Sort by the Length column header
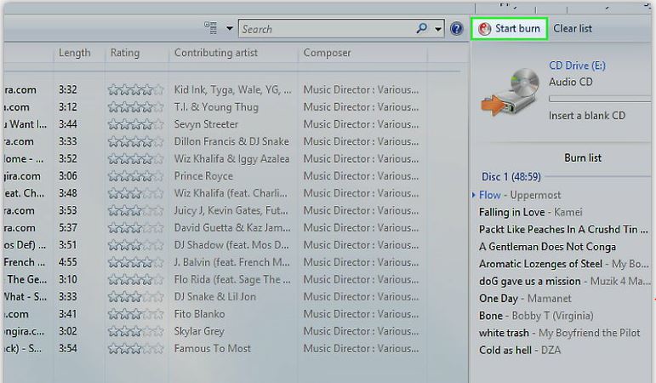656x383 pixels. pos(75,53)
